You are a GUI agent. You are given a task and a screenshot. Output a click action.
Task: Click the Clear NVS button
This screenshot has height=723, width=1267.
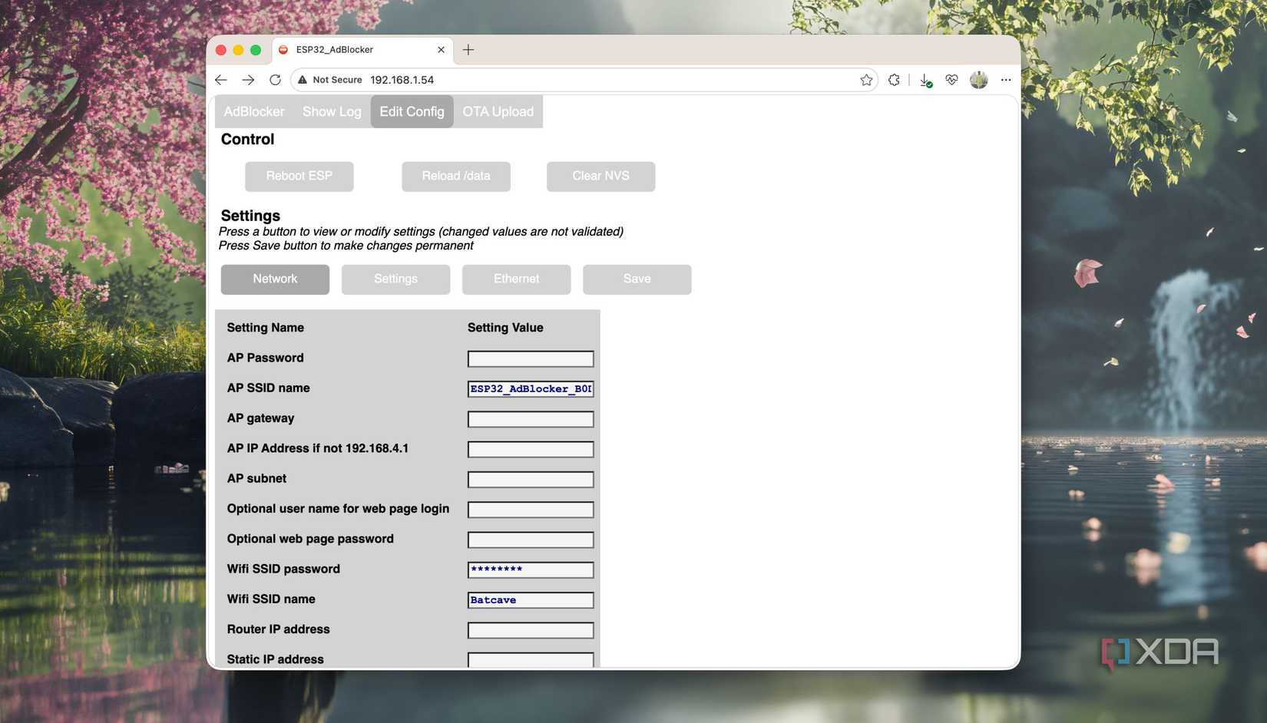click(x=600, y=176)
